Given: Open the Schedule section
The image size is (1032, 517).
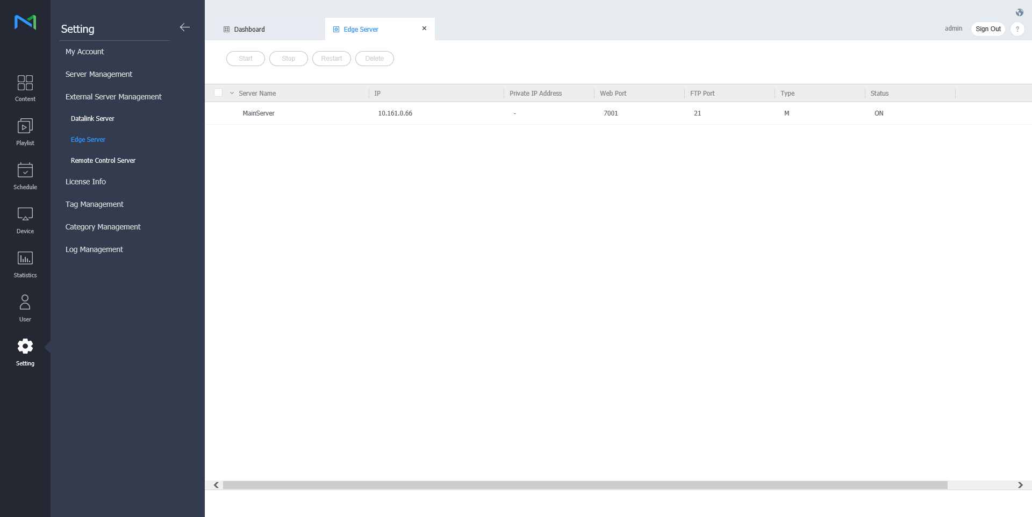Looking at the screenshot, I should click(25, 176).
